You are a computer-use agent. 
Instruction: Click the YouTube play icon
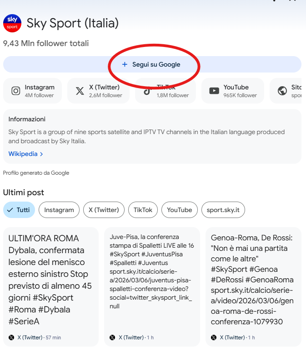point(214,91)
